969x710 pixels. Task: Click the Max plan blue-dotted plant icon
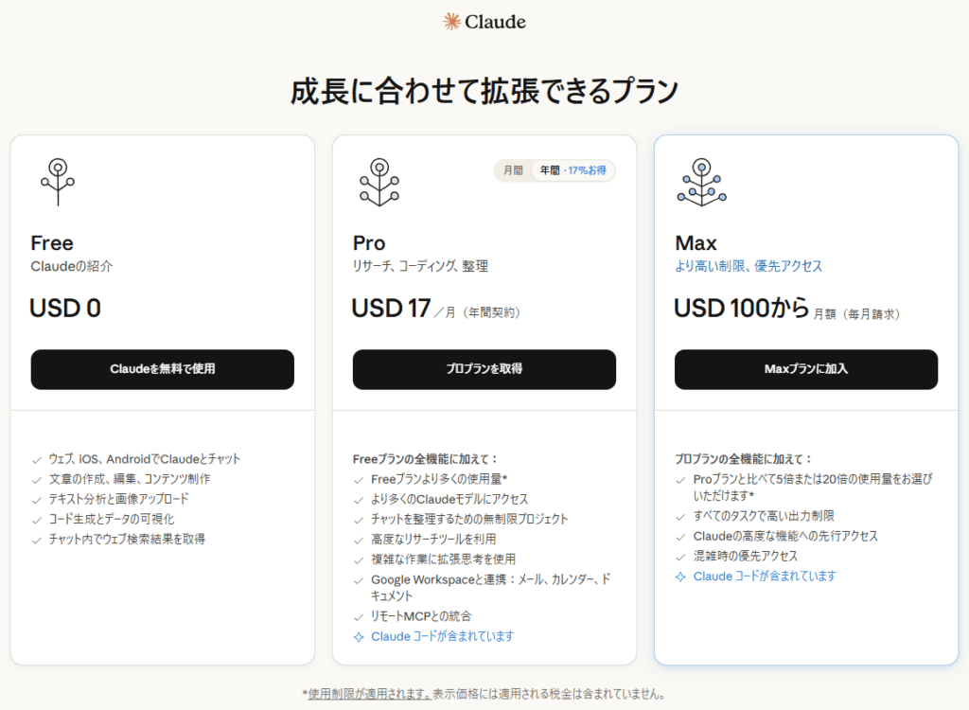[701, 182]
